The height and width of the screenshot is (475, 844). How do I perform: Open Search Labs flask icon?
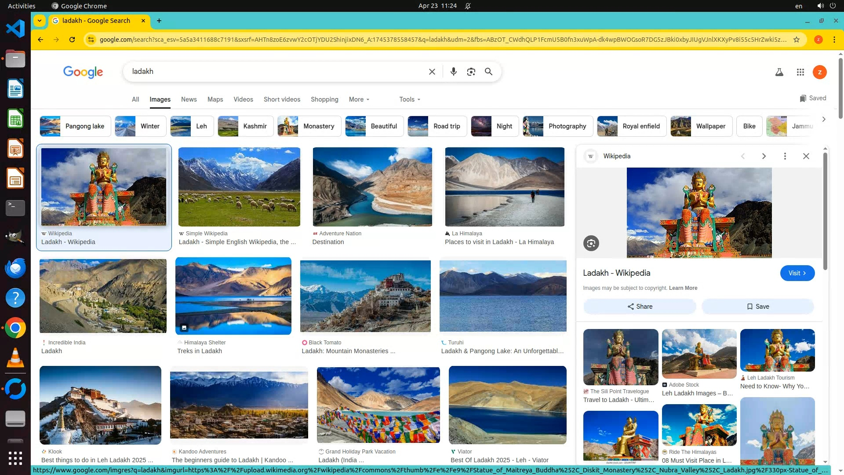(x=779, y=72)
